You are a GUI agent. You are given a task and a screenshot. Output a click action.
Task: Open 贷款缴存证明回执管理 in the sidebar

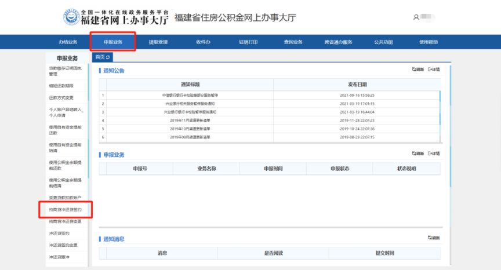click(x=65, y=71)
